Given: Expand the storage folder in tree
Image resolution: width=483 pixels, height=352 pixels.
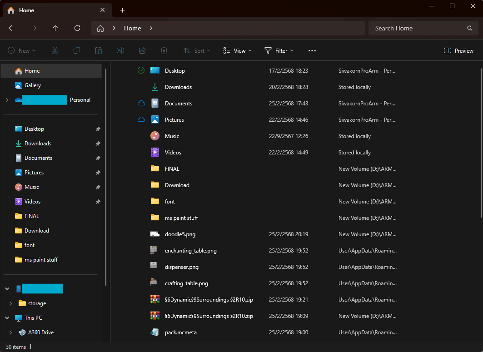Looking at the screenshot, I should click(10, 303).
